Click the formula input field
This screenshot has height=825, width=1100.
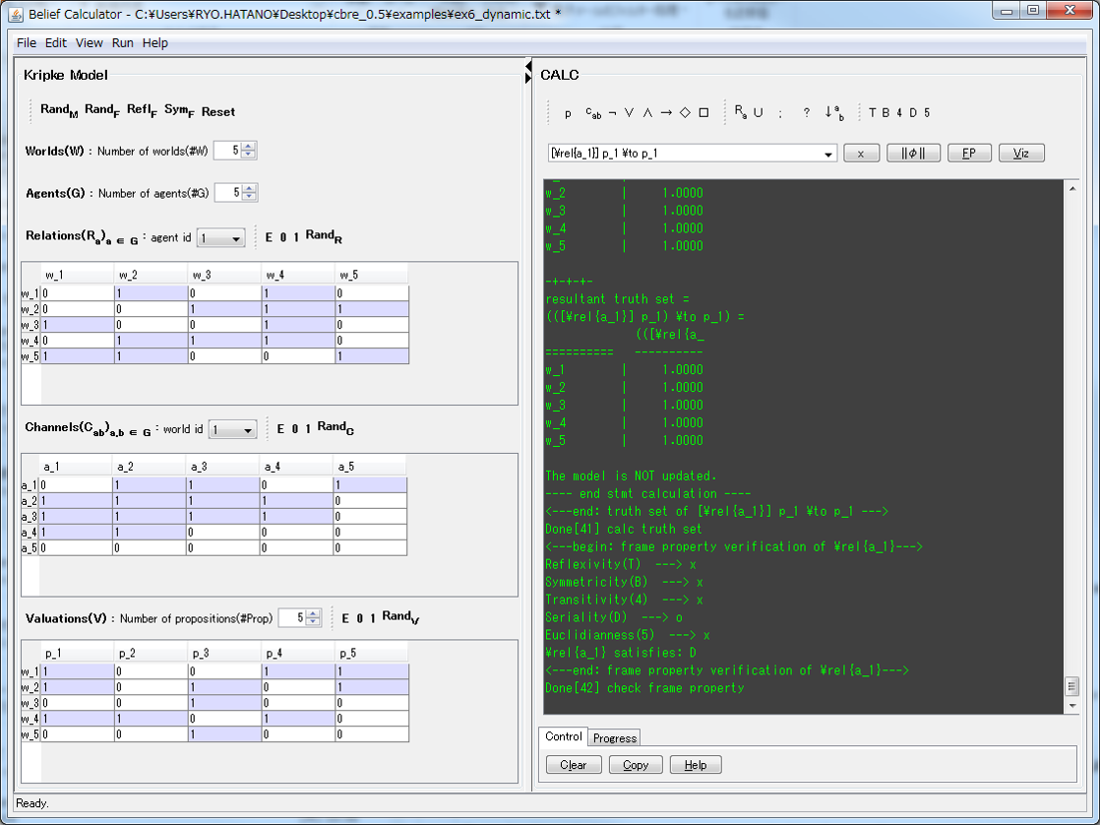click(x=684, y=154)
